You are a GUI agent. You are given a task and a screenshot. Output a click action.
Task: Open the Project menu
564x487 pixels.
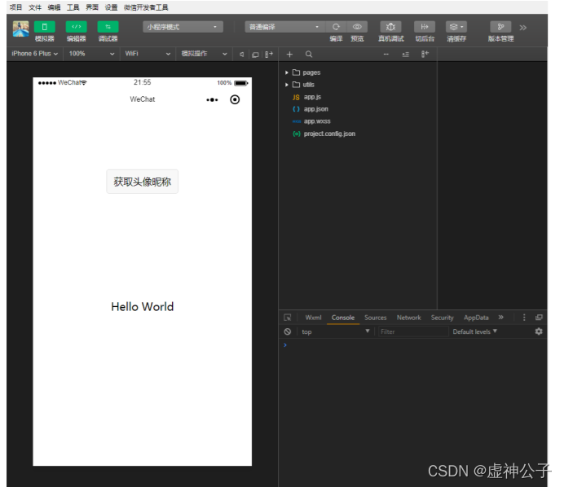[15, 7]
